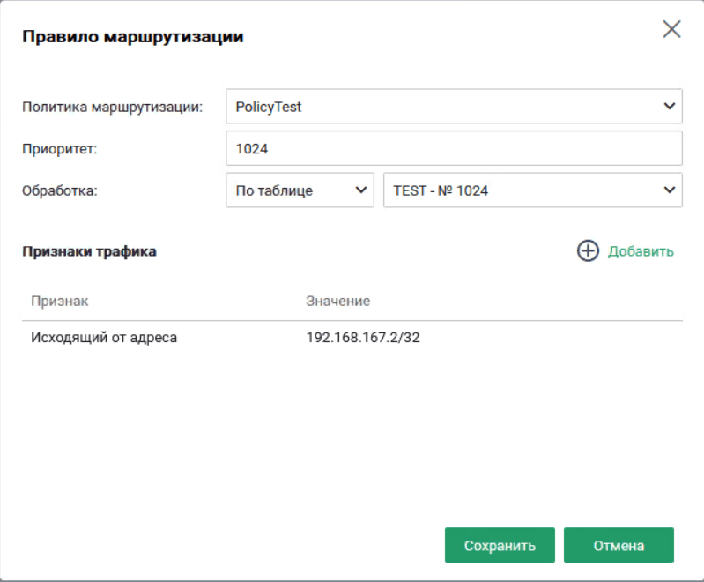The image size is (704, 582).
Task: Click the Добавить link text
Action: pos(641,251)
